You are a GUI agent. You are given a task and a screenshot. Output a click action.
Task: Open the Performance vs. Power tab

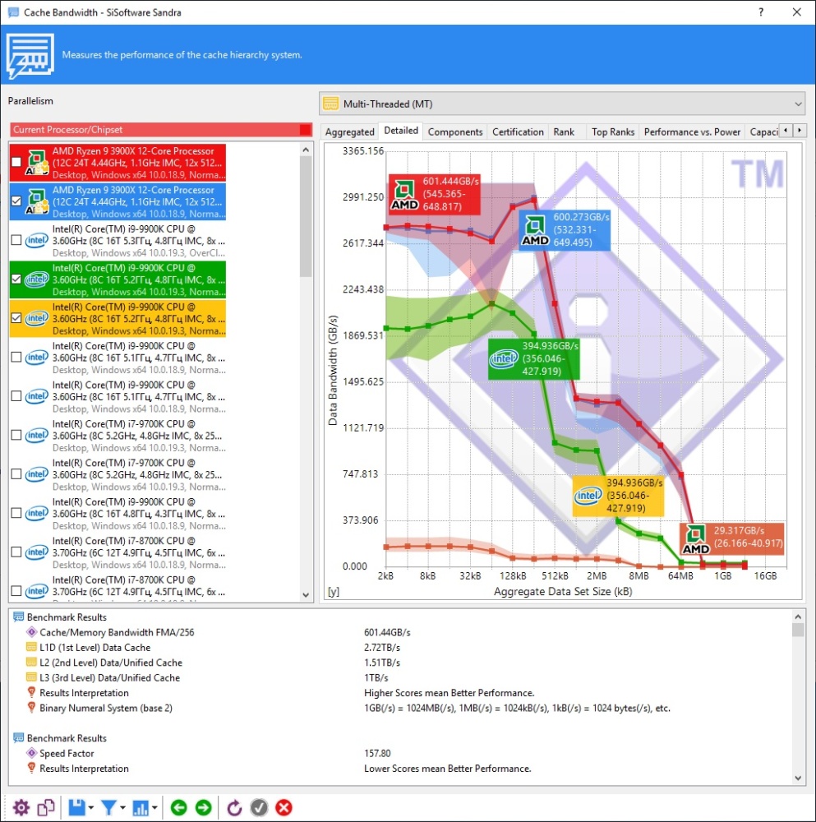[692, 132]
